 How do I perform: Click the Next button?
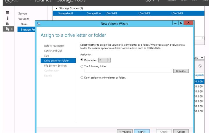pyautogui.click(x=142, y=131)
